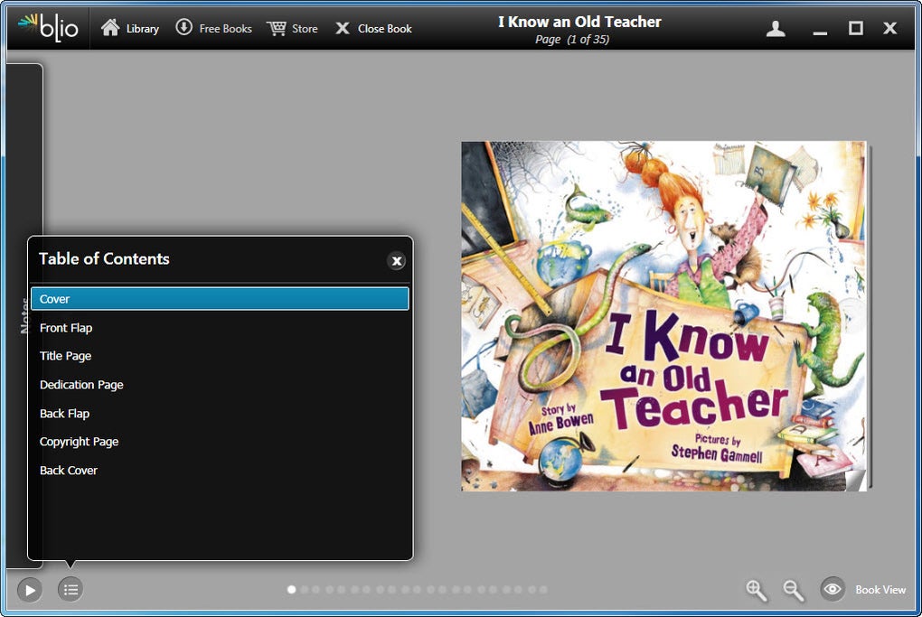Click the Store text label
The image size is (922, 617).
[x=305, y=28]
